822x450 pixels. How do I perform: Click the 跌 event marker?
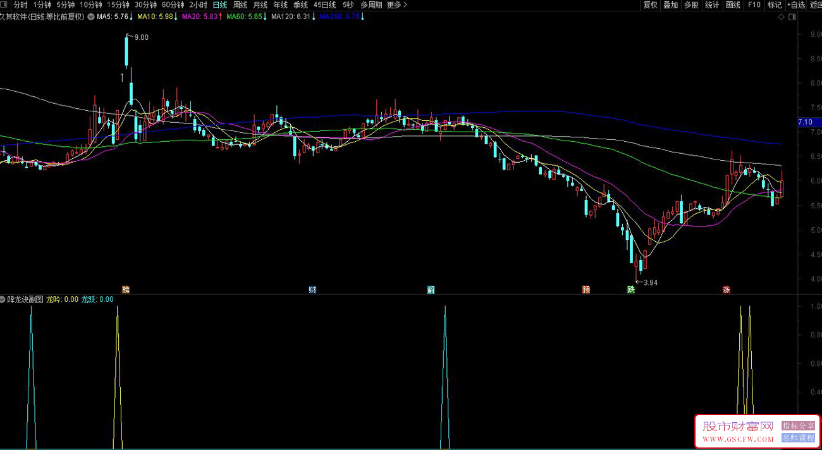pyautogui.click(x=630, y=290)
